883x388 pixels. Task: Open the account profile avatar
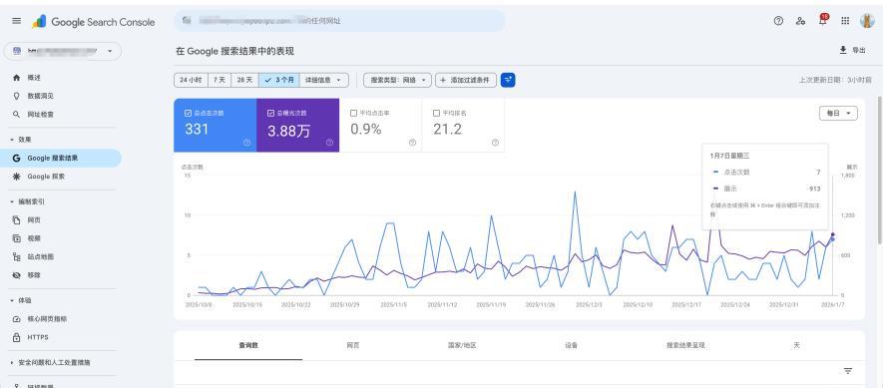click(867, 21)
